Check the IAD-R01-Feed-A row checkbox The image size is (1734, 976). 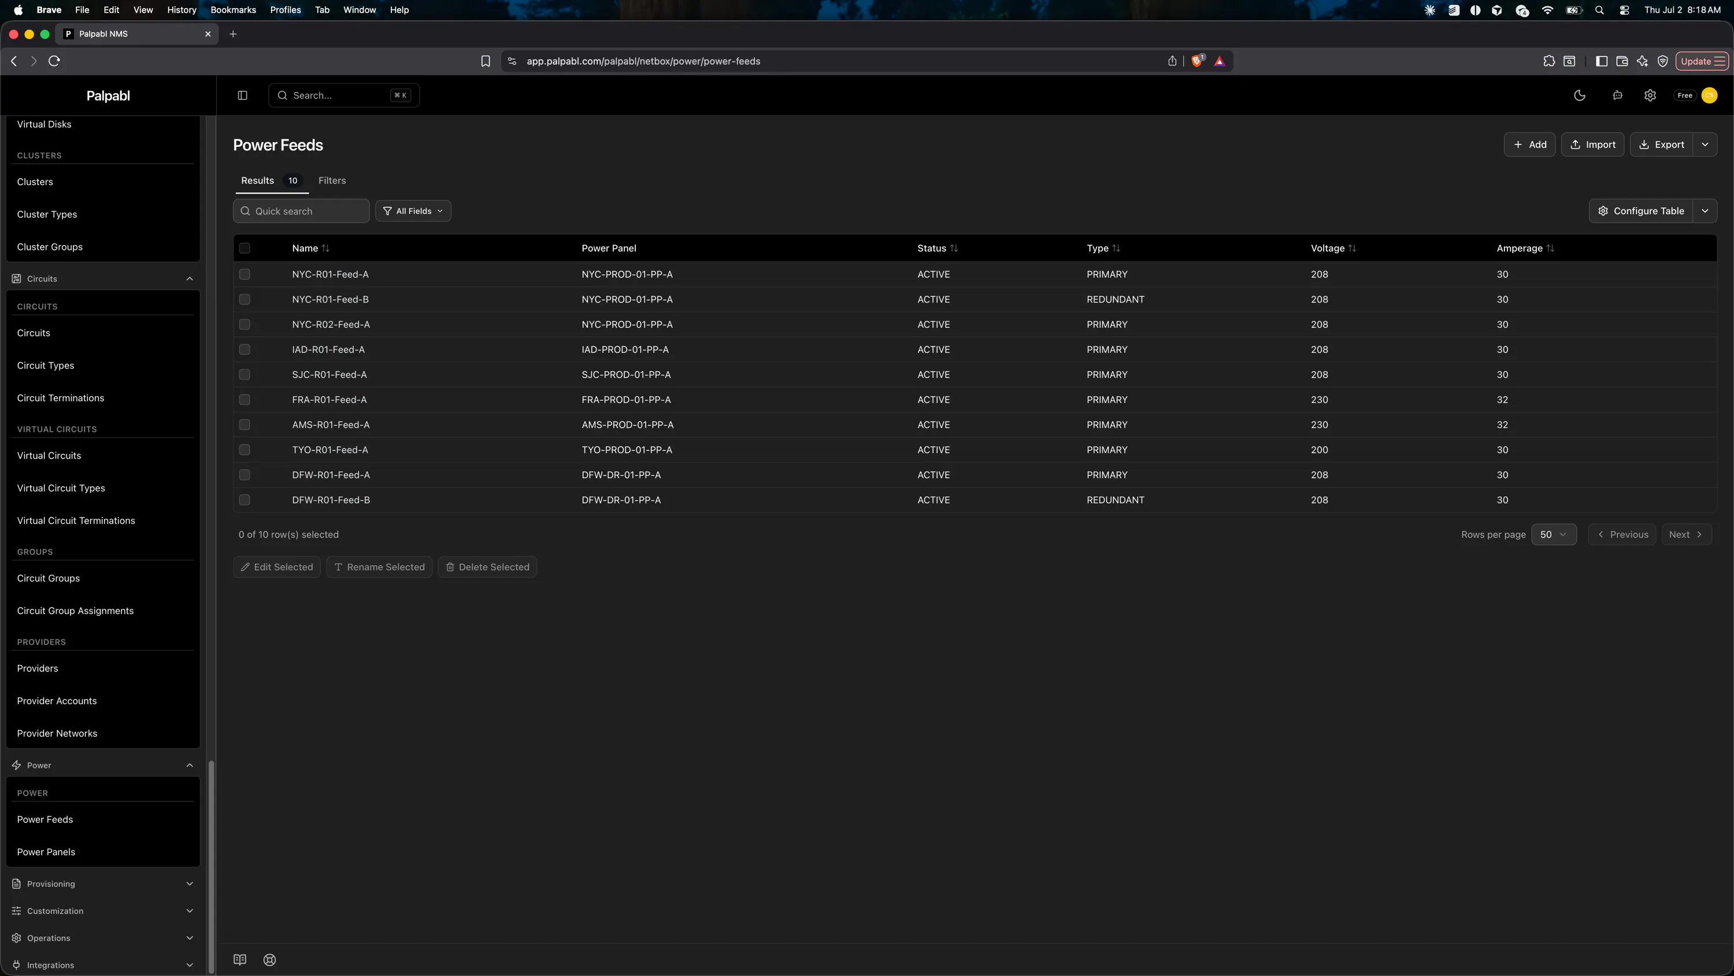coord(244,350)
